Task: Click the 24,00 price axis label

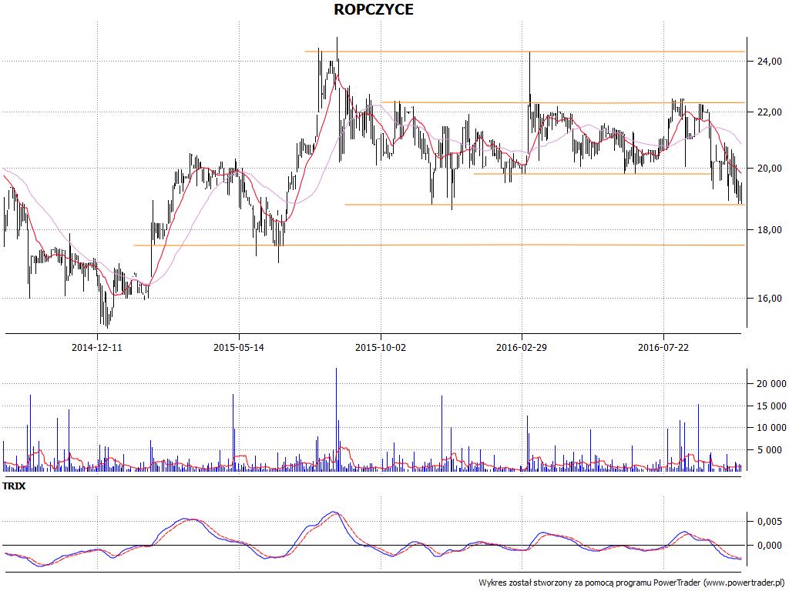Action: click(770, 62)
